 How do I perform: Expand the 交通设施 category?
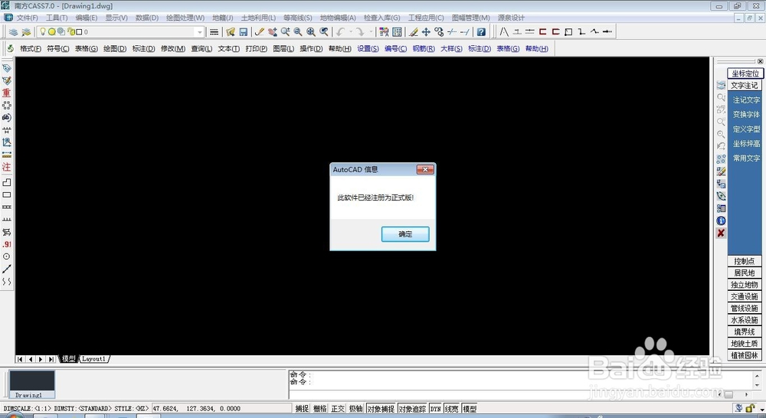(x=744, y=296)
